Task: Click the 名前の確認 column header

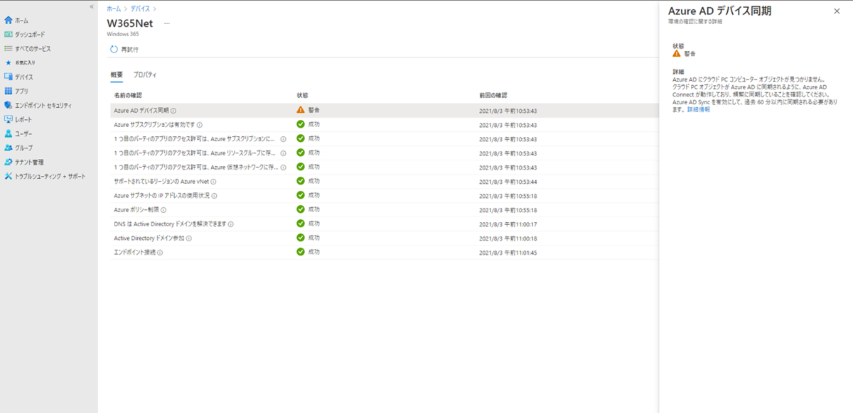Action: pos(128,95)
